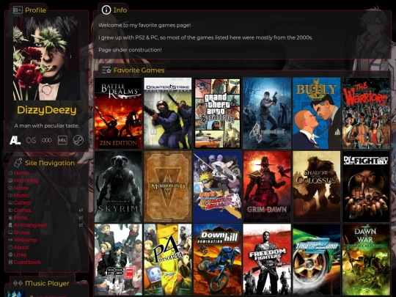This screenshot has width=396, height=297.
Task: Click list icon beside Films nav entry
Action: [81, 218]
